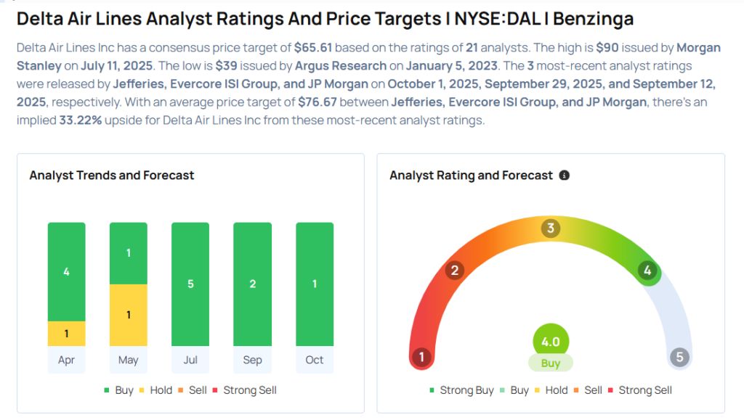Click the info icon beside Analyst Rating and Forecast

[x=565, y=176]
